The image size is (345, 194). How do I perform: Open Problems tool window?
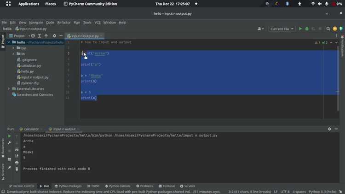point(144,186)
